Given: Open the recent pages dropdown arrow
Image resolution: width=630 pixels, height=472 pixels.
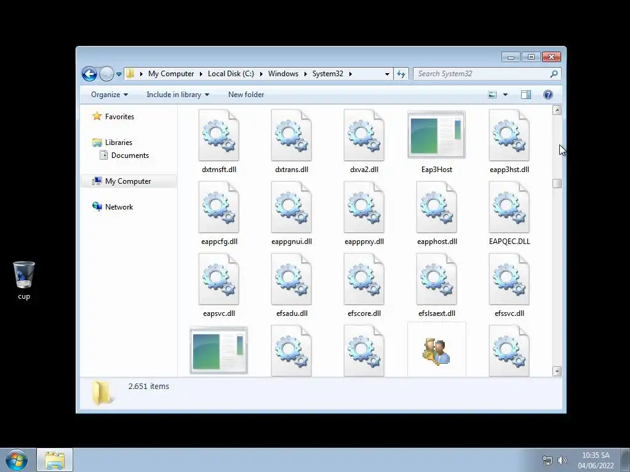Looking at the screenshot, I should pyautogui.click(x=119, y=74).
